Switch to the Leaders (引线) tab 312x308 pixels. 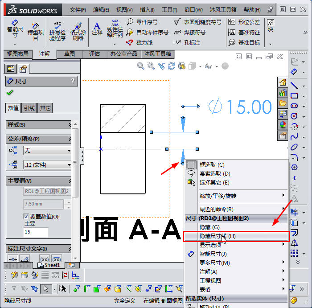click(29, 108)
